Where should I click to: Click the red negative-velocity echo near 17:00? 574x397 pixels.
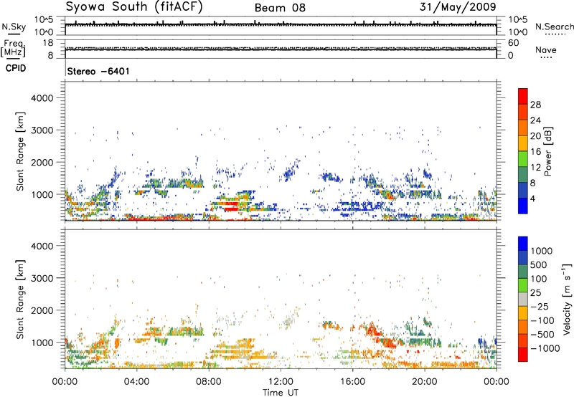[x=372, y=330]
